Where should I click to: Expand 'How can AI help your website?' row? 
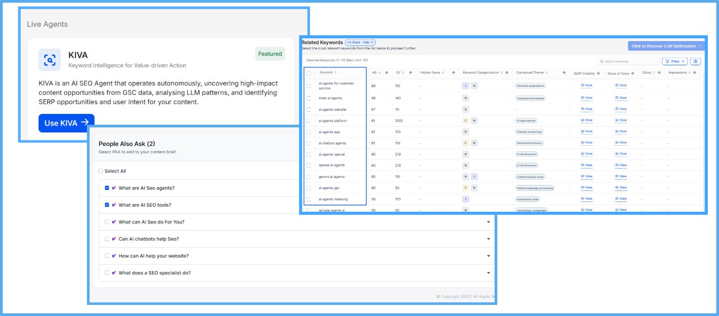pyautogui.click(x=489, y=256)
